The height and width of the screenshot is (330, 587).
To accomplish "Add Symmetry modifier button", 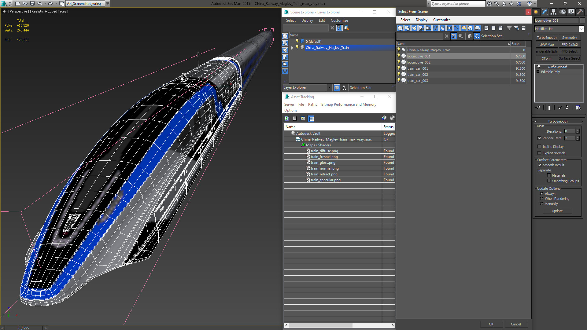I will [569, 38].
